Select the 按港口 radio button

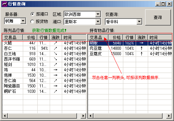[32, 14]
